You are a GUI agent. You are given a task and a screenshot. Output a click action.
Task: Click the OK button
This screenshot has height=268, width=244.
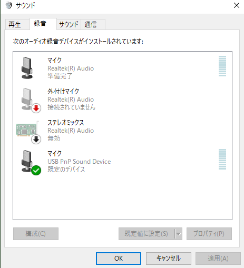[119, 259]
